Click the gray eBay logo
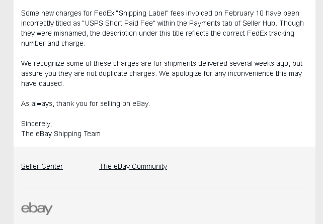Viewport: 323px width, 224px height. point(37,208)
